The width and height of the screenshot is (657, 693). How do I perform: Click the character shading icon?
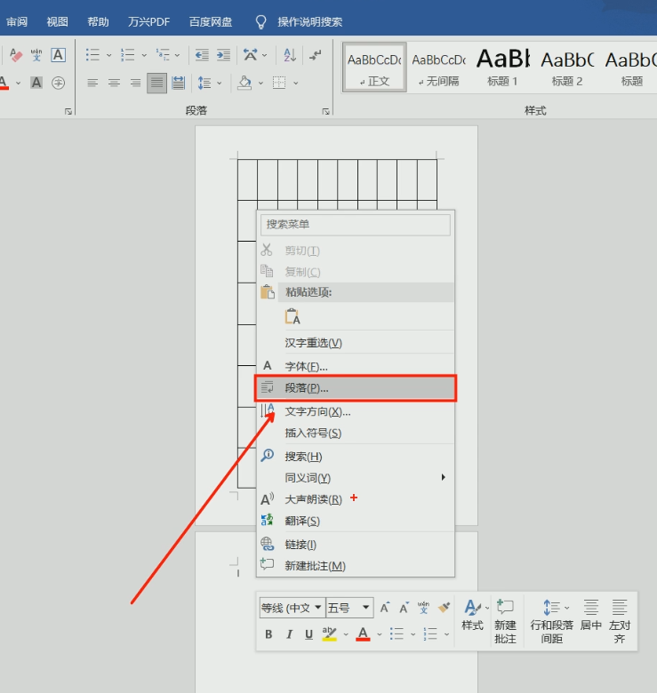[36, 83]
